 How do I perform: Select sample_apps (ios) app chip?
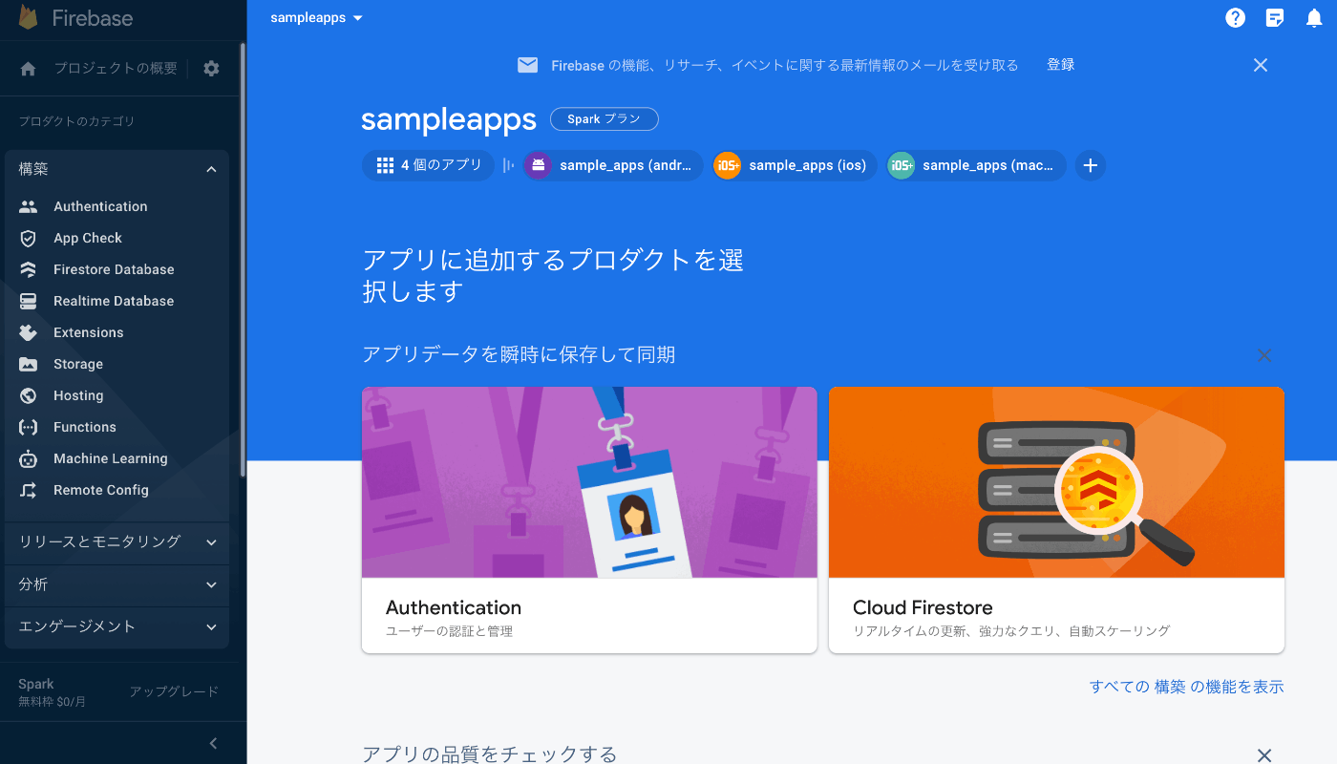[x=796, y=165]
